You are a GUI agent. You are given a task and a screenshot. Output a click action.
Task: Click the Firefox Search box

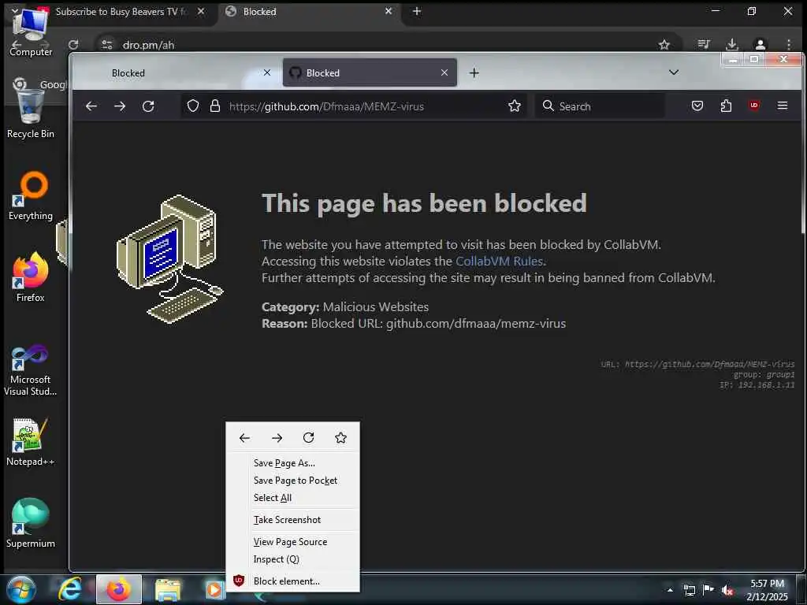600,106
